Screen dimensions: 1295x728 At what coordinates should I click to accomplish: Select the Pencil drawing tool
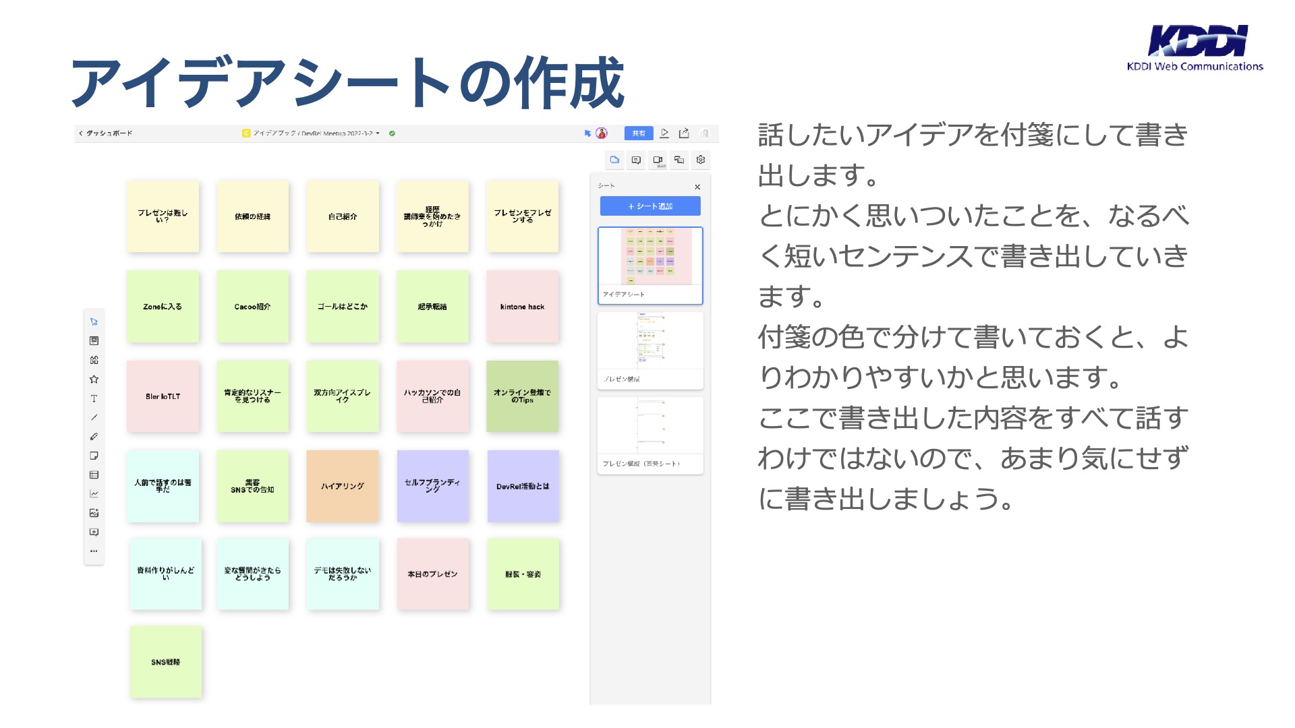tap(94, 436)
